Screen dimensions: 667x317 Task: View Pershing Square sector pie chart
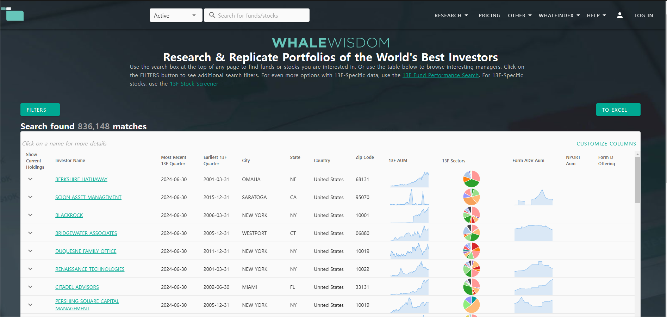471,305
